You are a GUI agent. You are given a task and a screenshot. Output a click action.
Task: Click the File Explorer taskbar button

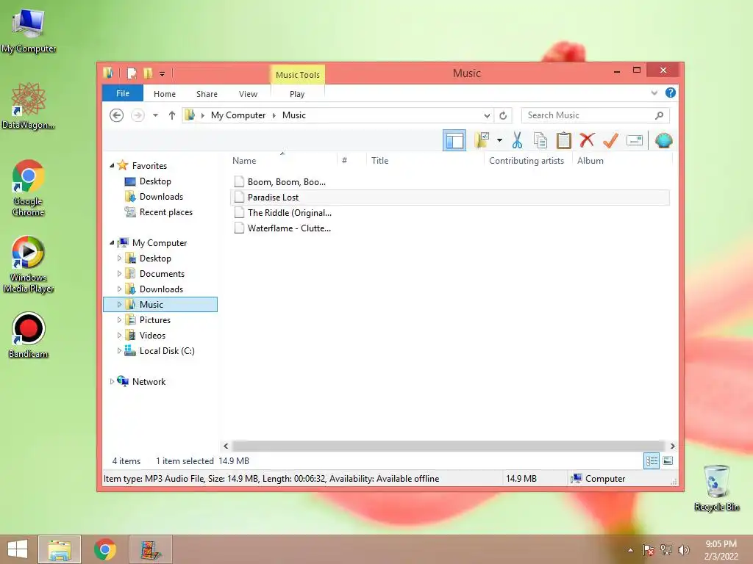(60, 549)
